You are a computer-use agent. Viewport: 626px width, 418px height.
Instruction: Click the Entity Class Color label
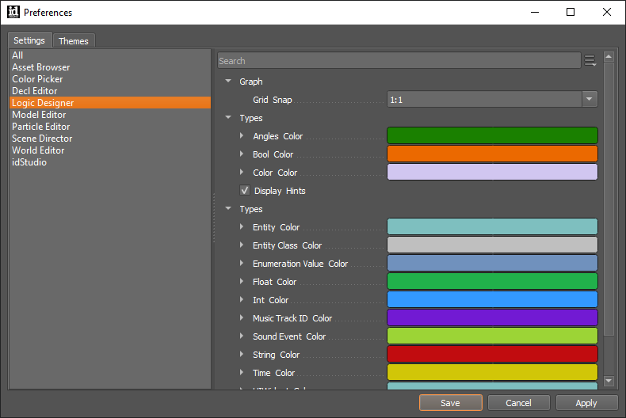click(287, 245)
